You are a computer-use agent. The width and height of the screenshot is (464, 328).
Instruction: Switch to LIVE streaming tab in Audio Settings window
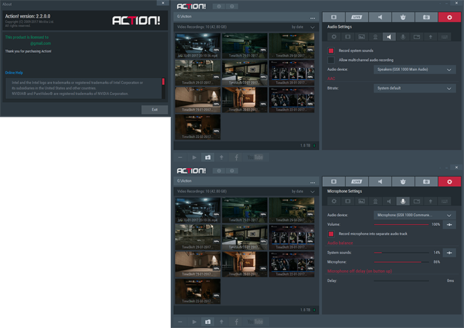click(357, 17)
